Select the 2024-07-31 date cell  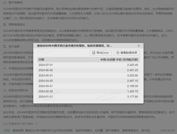click(x=46, y=65)
